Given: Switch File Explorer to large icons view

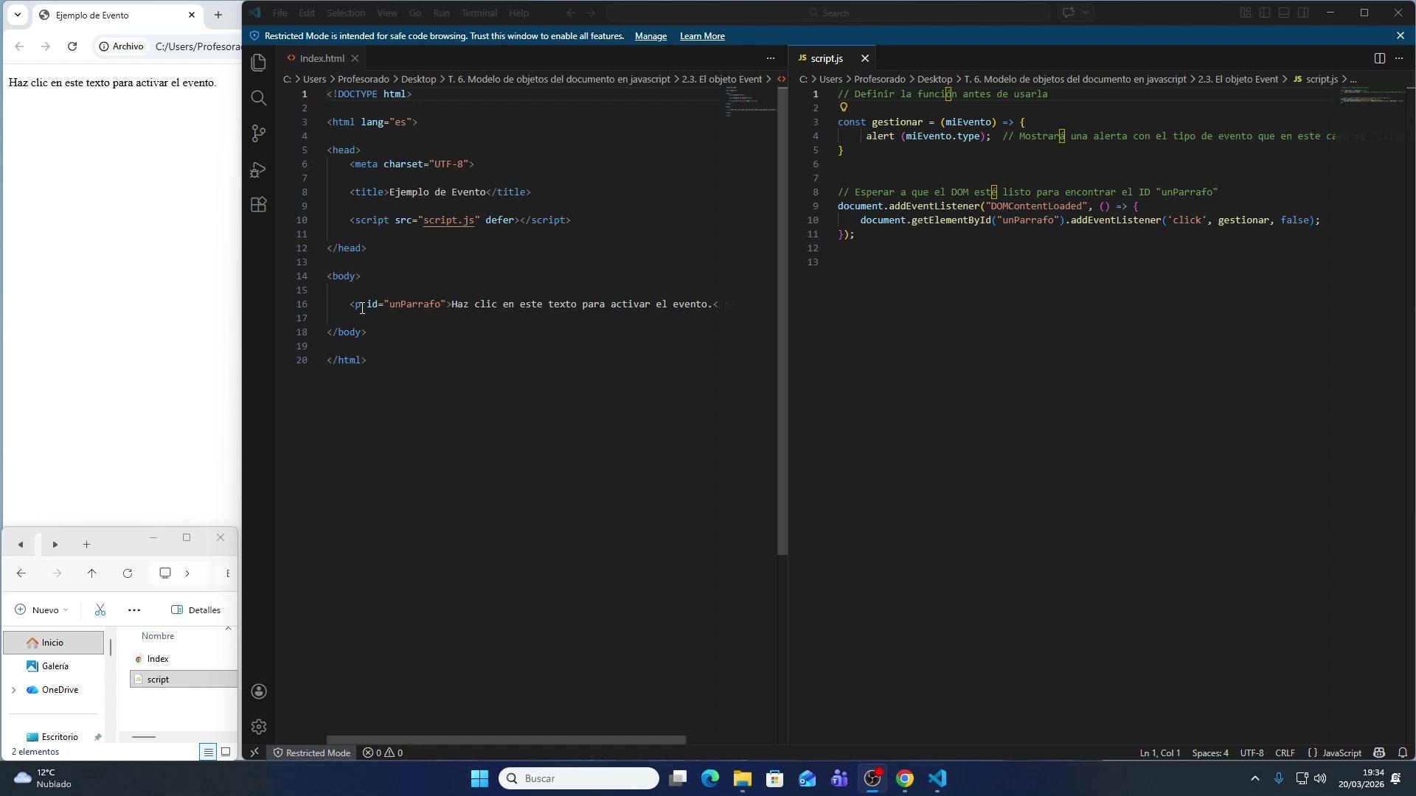Looking at the screenshot, I should click(x=226, y=752).
